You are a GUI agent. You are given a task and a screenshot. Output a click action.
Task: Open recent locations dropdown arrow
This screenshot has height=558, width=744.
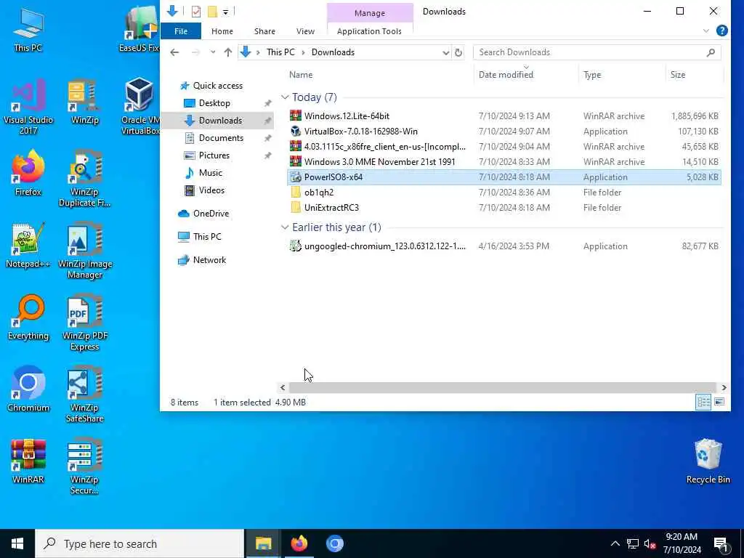(x=213, y=52)
